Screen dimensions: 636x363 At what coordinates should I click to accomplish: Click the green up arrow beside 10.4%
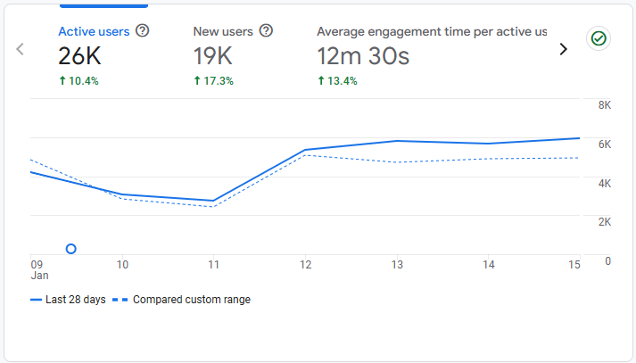click(62, 81)
